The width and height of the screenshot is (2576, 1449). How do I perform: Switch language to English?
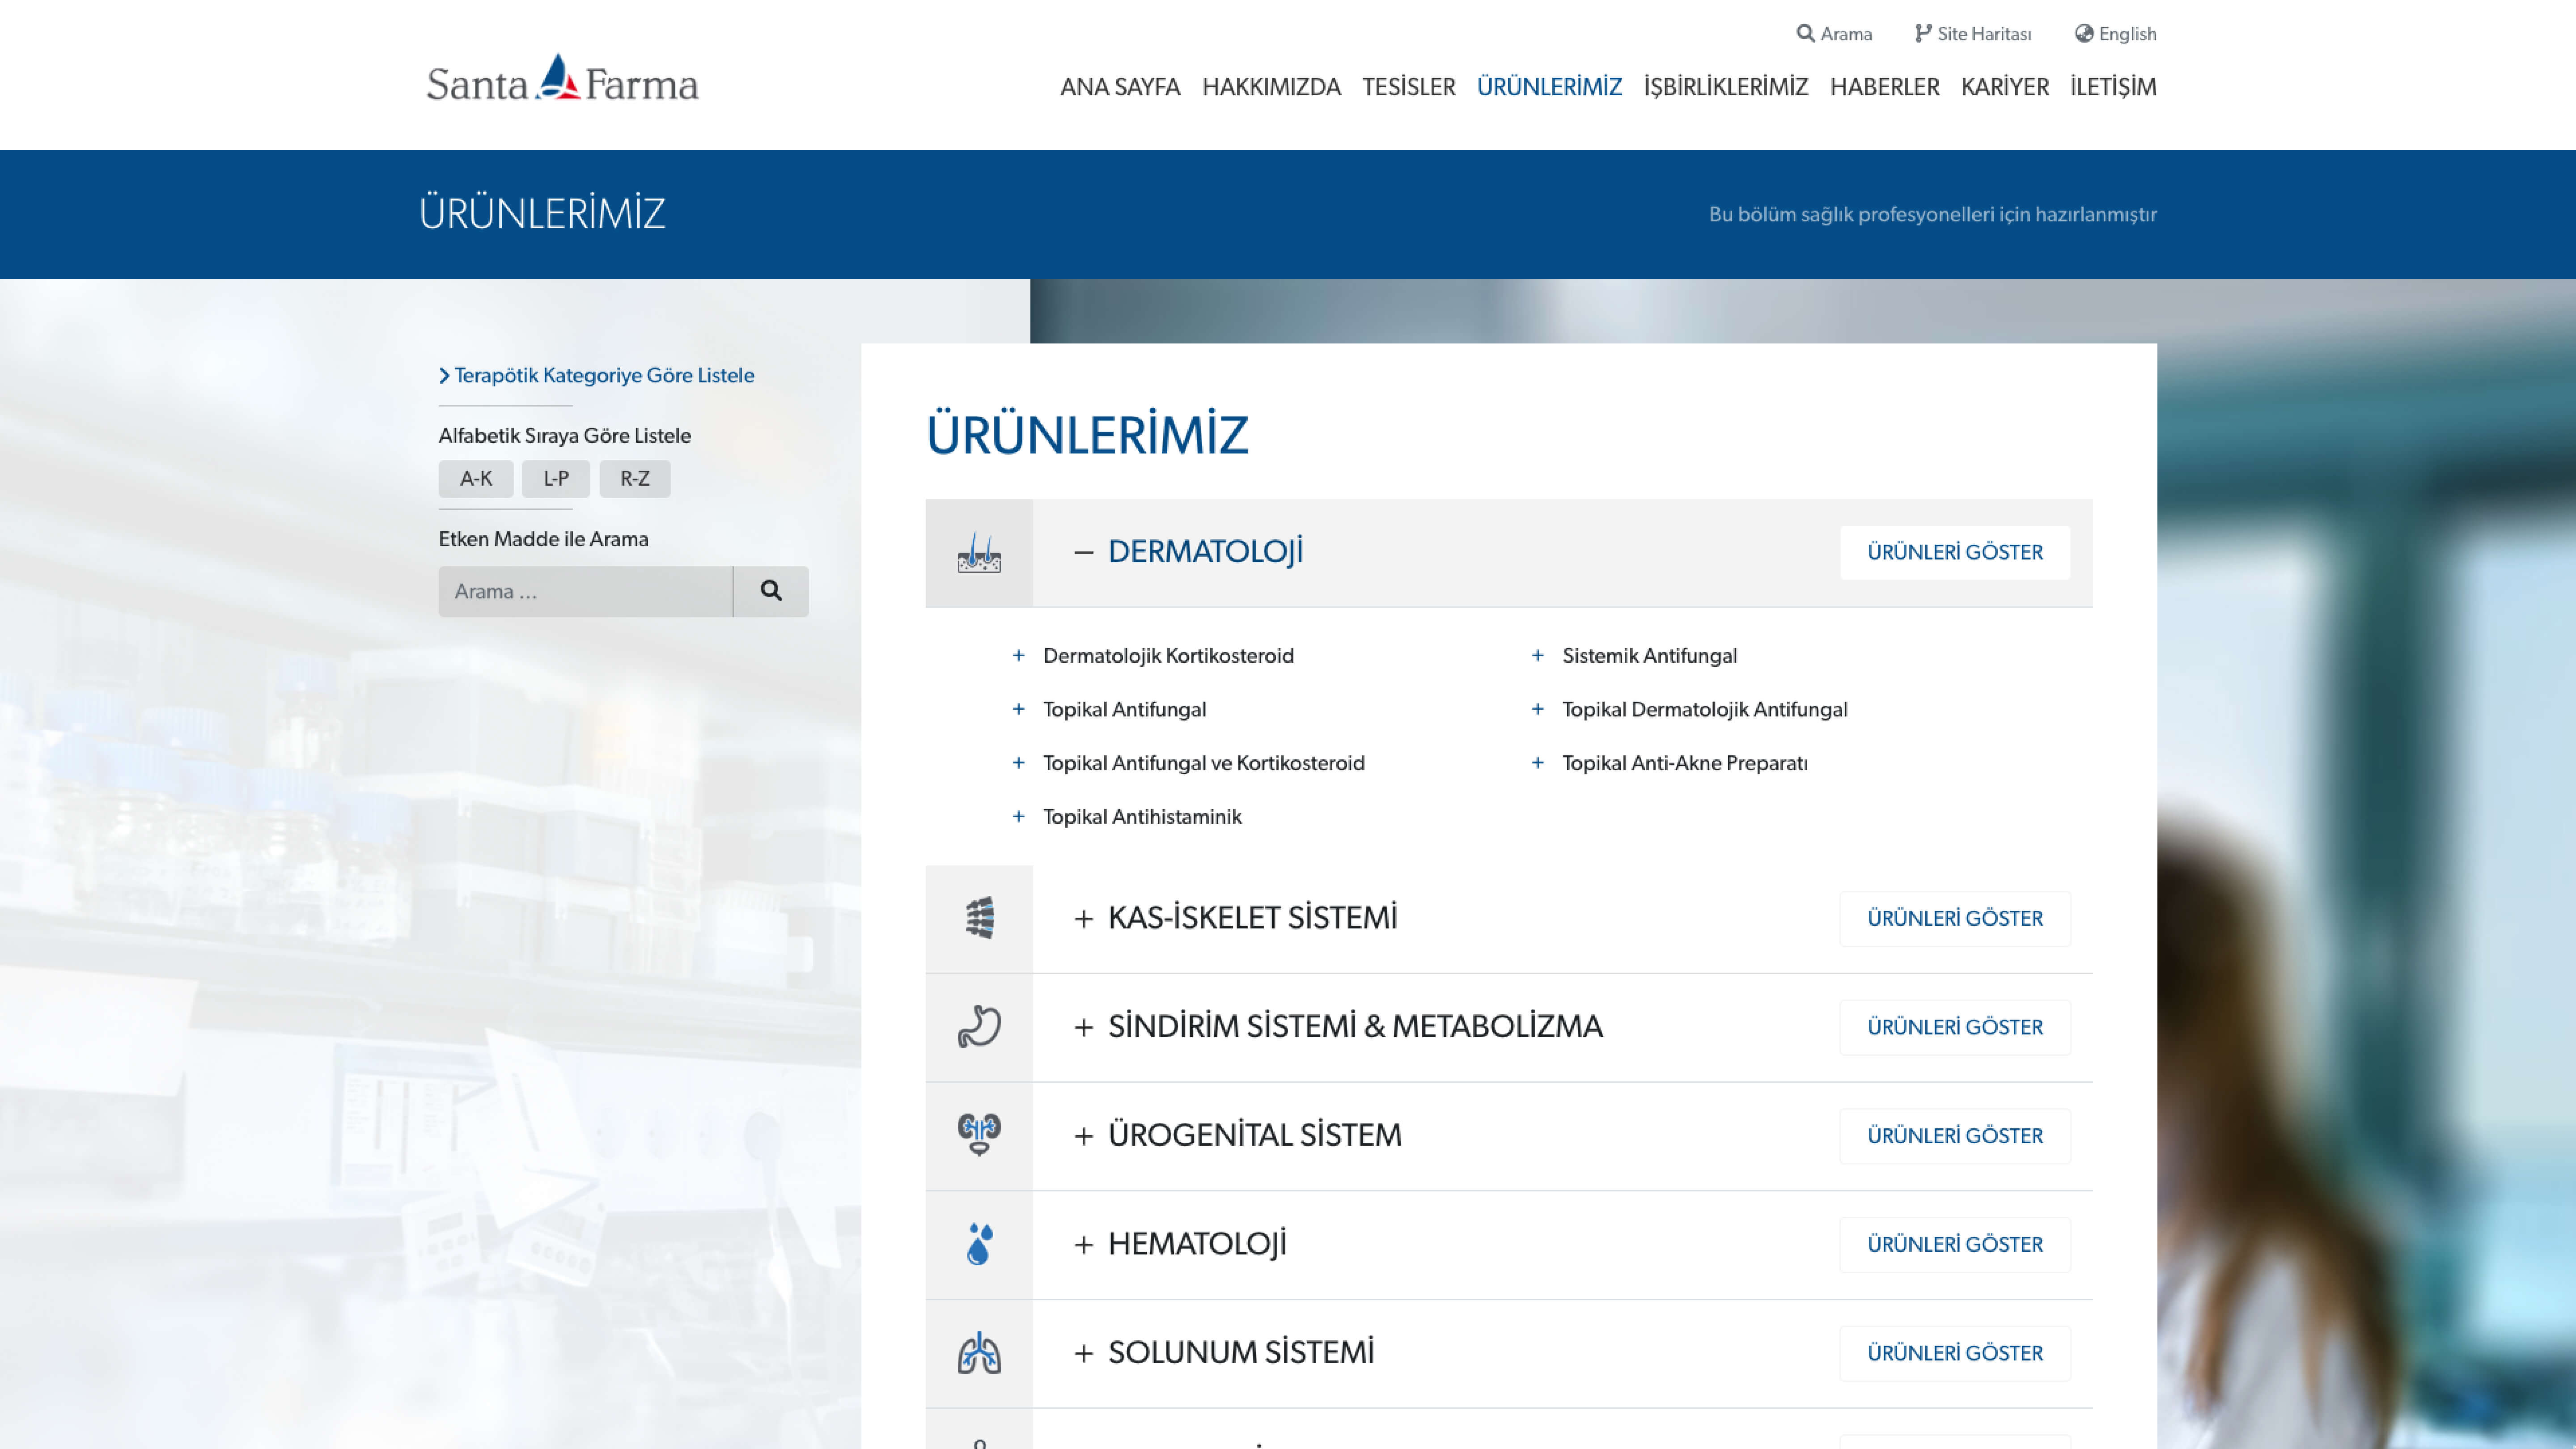click(2115, 34)
